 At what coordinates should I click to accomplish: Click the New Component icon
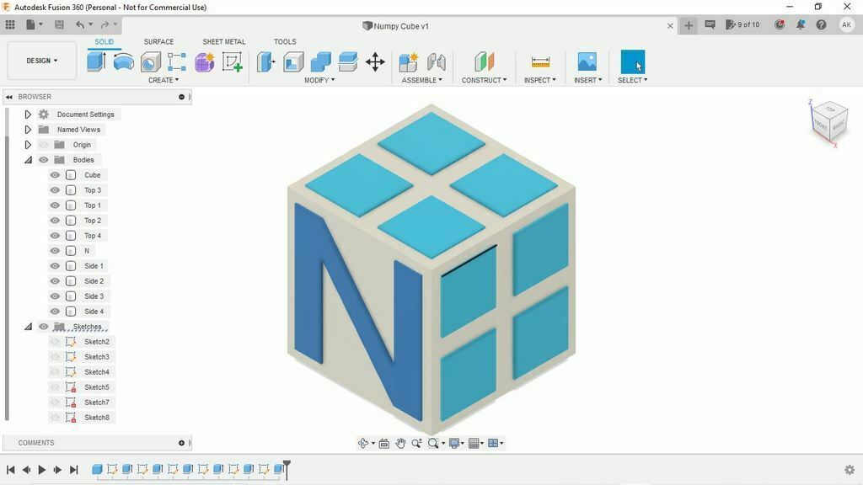[409, 62]
